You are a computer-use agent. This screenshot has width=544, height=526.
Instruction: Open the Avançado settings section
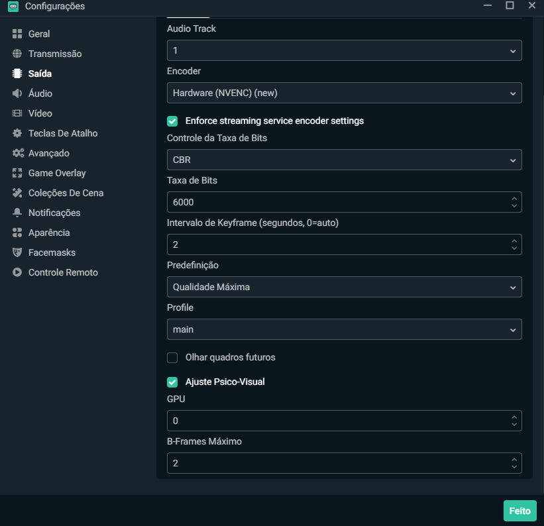click(48, 153)
